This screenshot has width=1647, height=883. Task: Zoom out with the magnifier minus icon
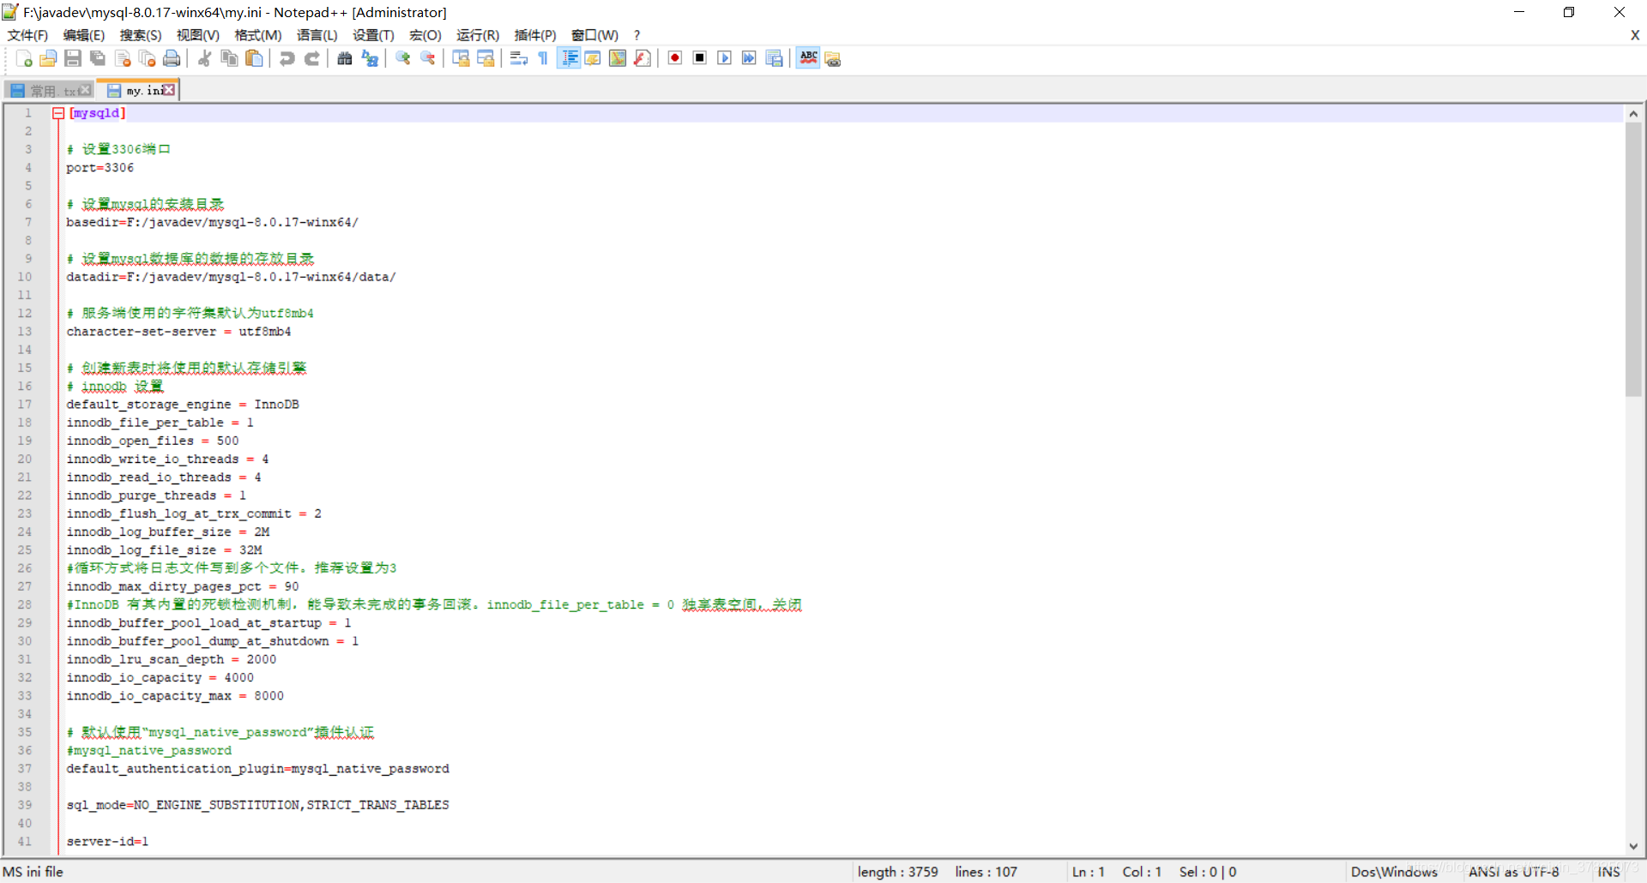(427, 58)
